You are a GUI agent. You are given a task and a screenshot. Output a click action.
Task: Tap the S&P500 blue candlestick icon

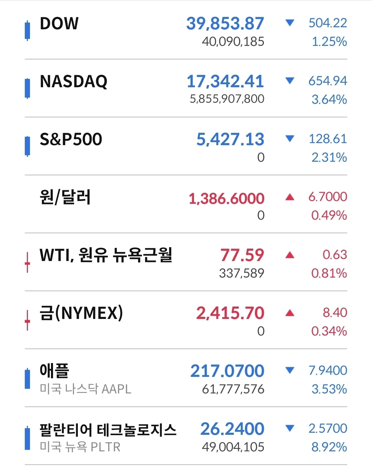point(28,147)
